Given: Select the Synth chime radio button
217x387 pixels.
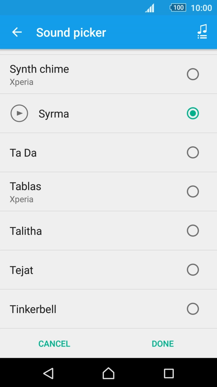Looking at the screenshot, I should 193,74.
